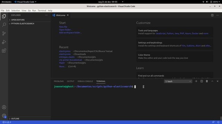Install JavaScript language support link
Image resolution: width=222 pixels, height=124 pixels.
(161, 33)
